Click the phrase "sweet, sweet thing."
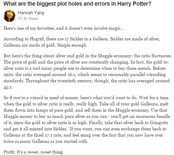Screen dimensions: 174x155 45,152
